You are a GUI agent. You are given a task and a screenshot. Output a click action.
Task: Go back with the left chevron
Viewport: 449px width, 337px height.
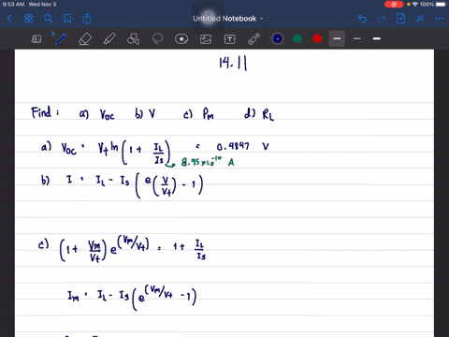pos(9,19)
